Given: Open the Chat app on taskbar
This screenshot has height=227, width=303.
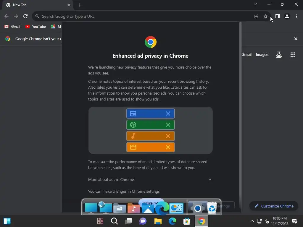Looking at the screenshot, I should tap(143, 221).
